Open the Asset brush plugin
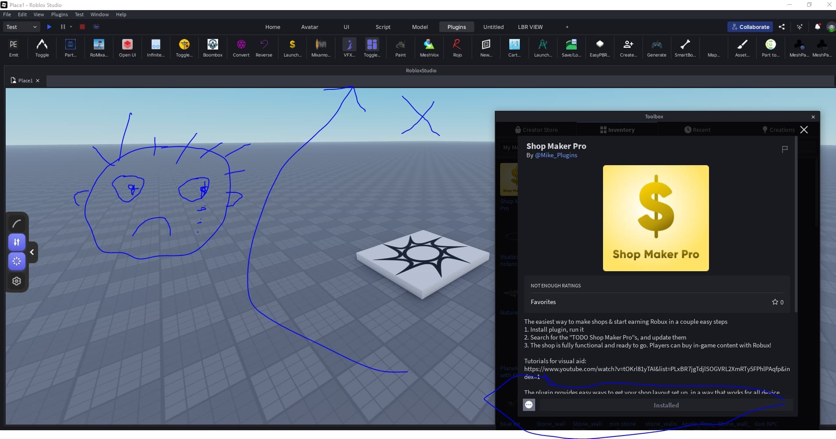 (742, 47)
